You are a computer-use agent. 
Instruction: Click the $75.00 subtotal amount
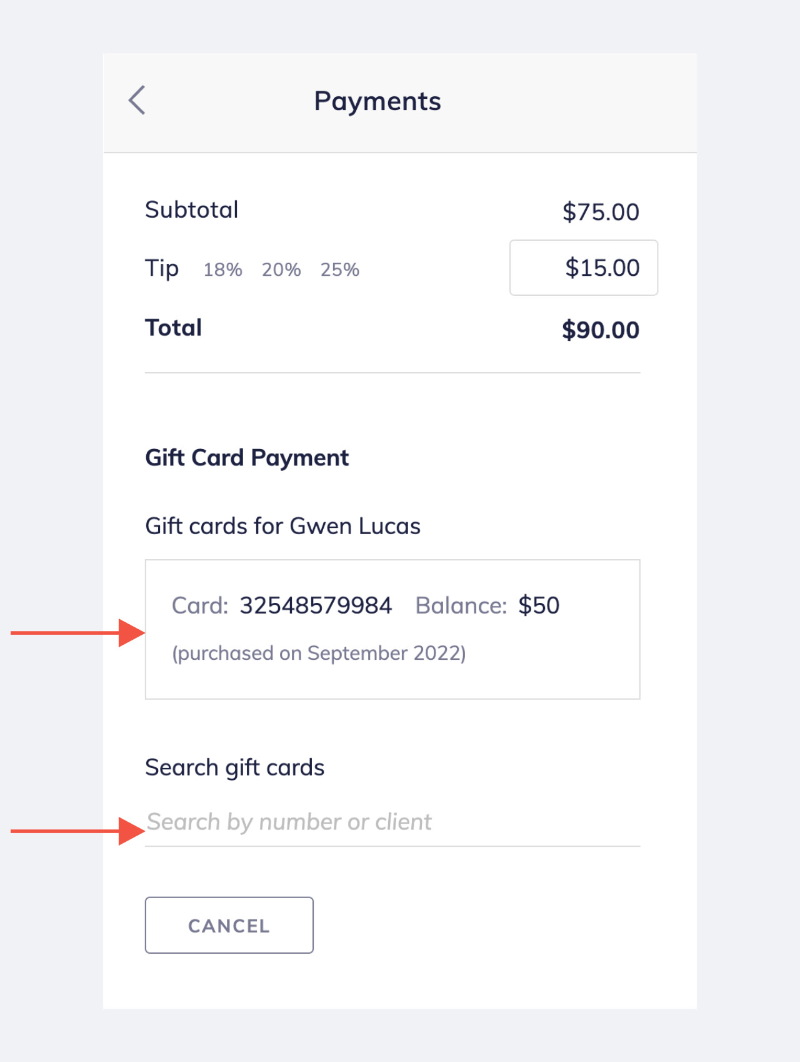point(601,211)
